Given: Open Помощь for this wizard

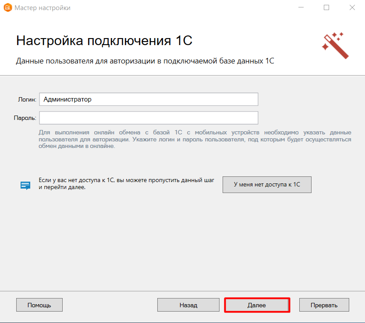Looking at the screenshot, I should click(39, 305).
